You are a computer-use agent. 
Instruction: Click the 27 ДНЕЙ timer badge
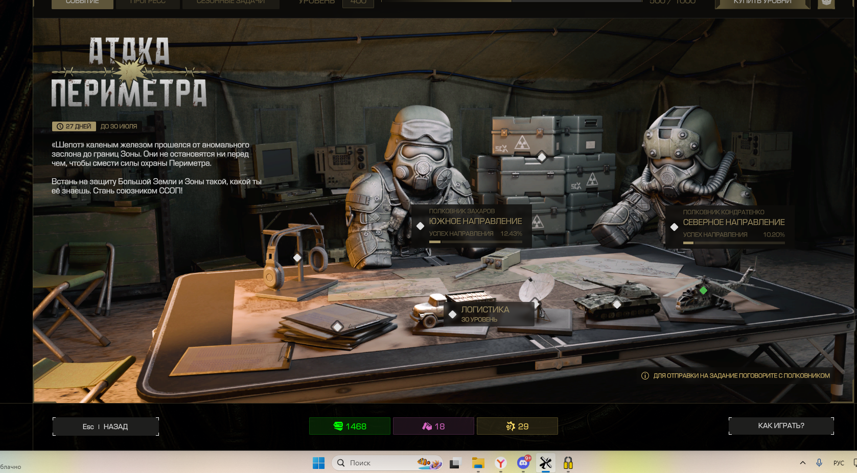click(x=74, y=126)
